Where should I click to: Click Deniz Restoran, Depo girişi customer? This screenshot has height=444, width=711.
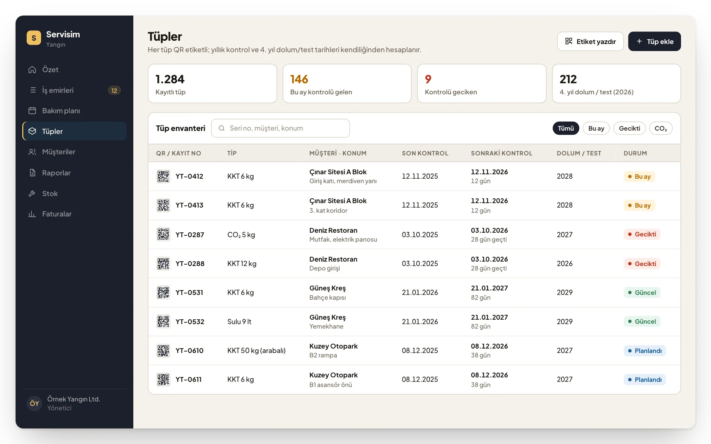[x=333, y=263]
